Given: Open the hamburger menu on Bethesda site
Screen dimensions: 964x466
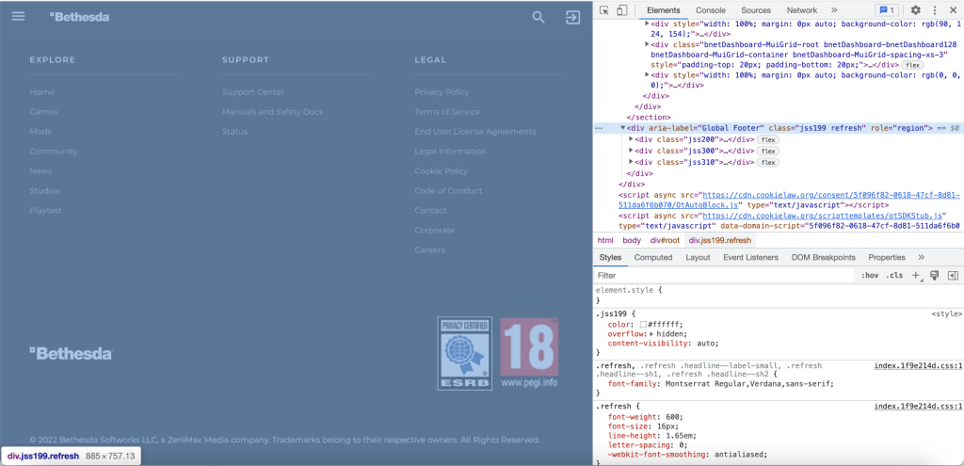Looking at the screenshot, I should tap(19, 16).
